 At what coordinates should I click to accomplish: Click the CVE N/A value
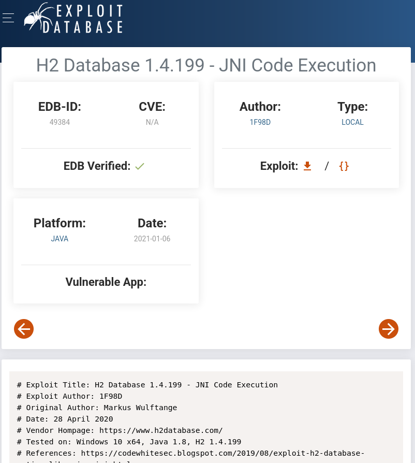tap(152, 122)
